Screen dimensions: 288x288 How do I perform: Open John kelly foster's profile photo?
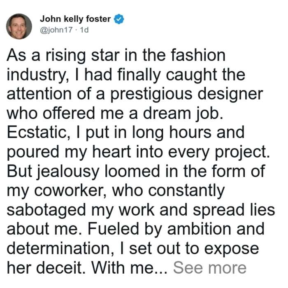(x=19, y=26)
